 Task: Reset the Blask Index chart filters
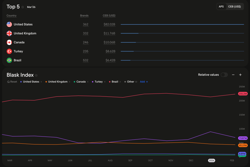[12, 82]
